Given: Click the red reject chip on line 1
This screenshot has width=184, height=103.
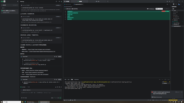Looking at the screenshot, I should 163,11.
